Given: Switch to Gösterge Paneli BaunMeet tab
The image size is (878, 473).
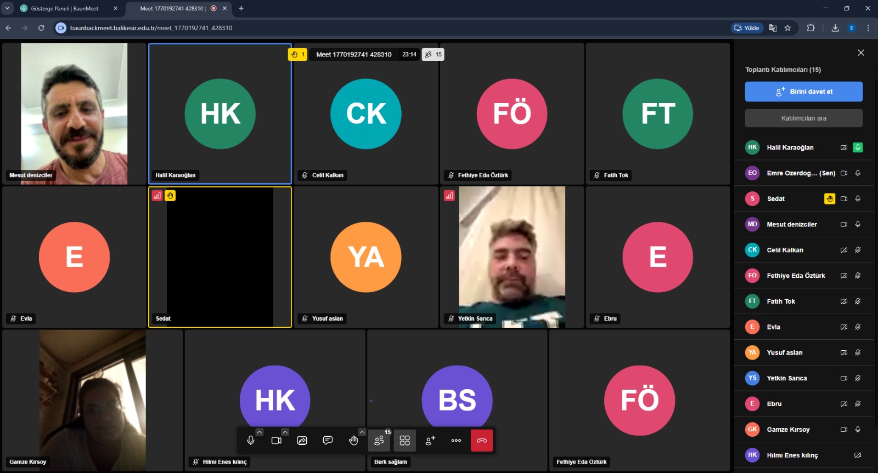Looking at the screenshot, I should click(x=65, y=8).
